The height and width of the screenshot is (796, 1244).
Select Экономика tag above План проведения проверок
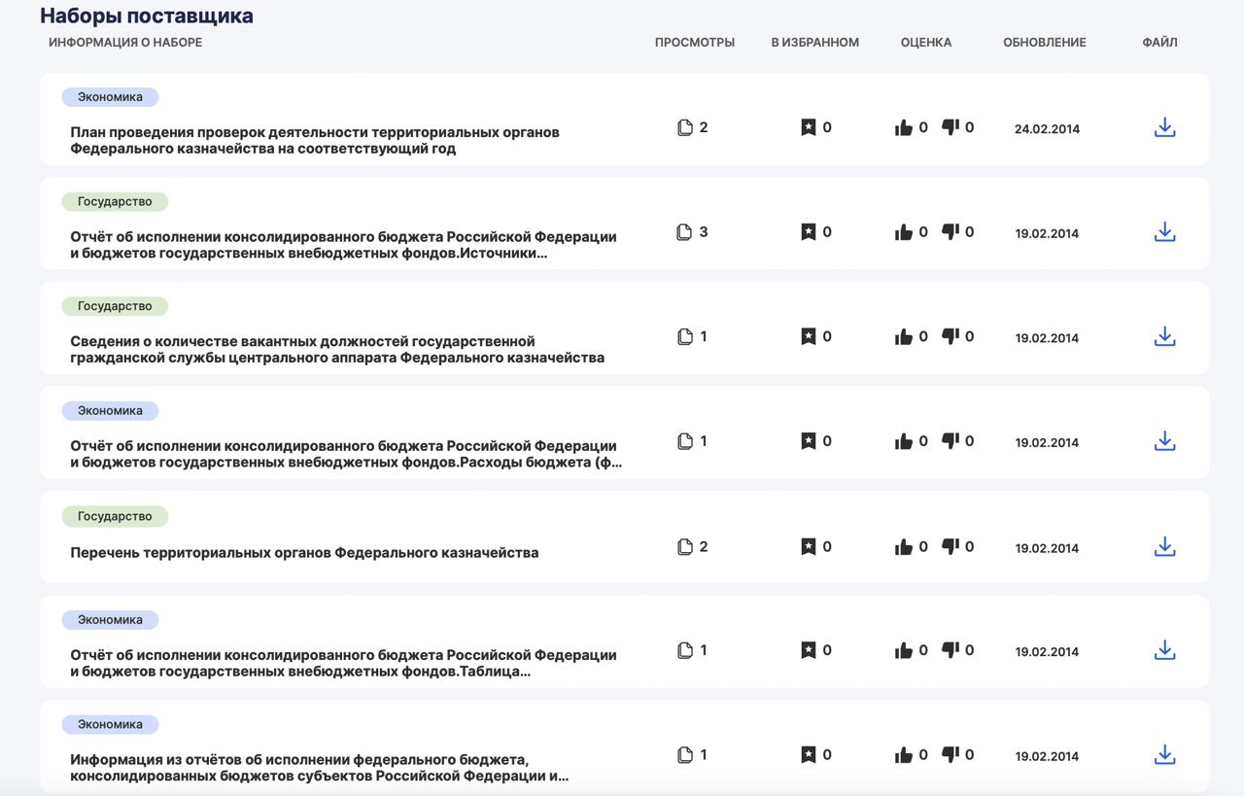tap(110, 97)
